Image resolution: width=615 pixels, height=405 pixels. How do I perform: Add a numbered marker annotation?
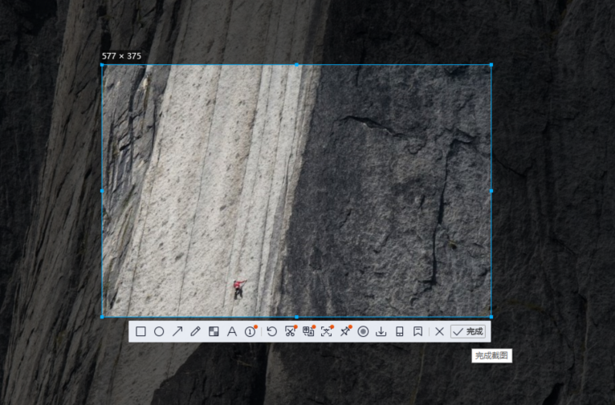click(x=250, y=331)
